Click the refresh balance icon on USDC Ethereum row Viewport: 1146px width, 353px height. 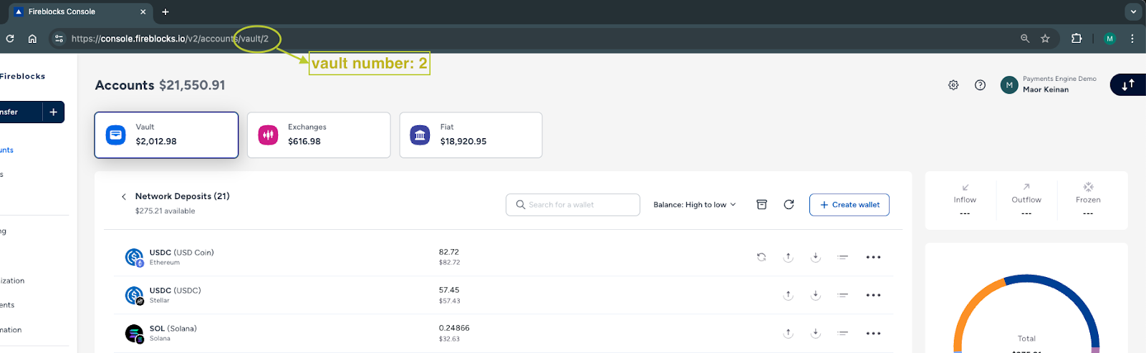[761, 257]
